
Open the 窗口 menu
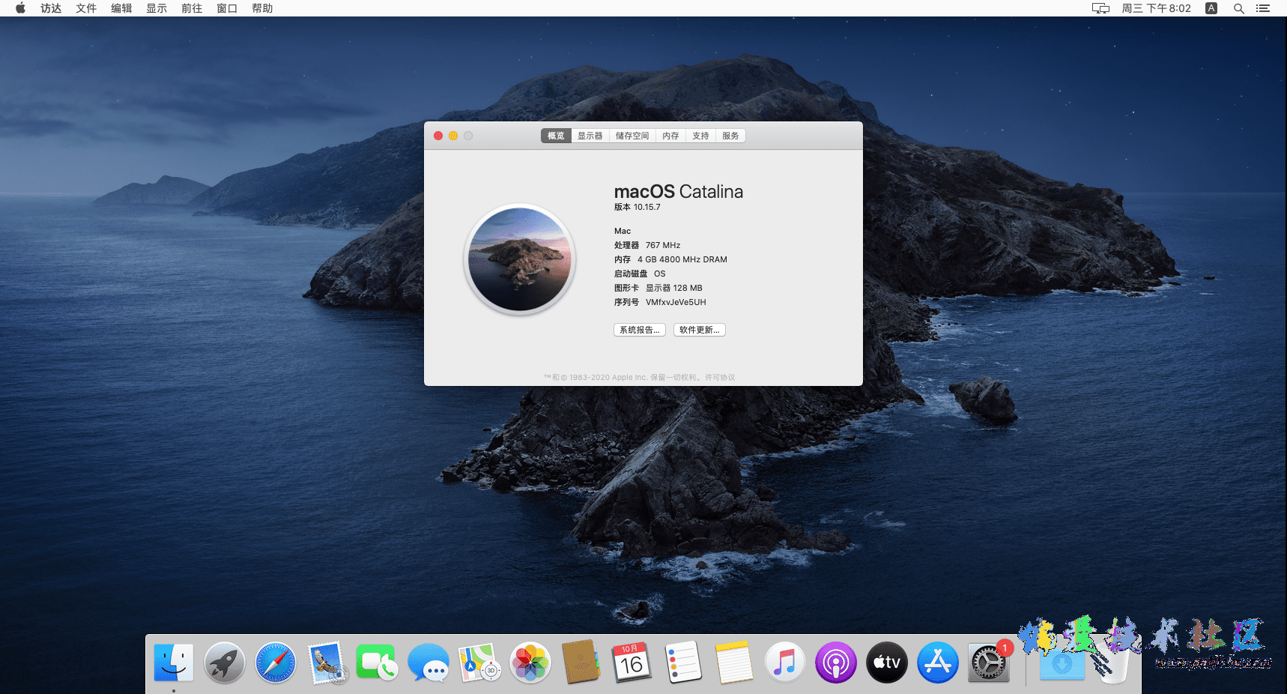coord(227,8)
